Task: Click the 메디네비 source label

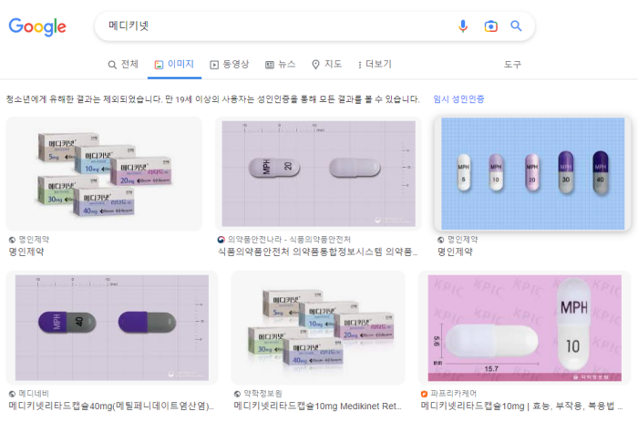Action: pyautogui.click(x=34, y=394)
